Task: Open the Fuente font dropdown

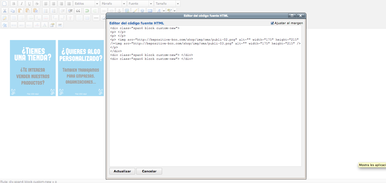Action: (x=140, y=4)
